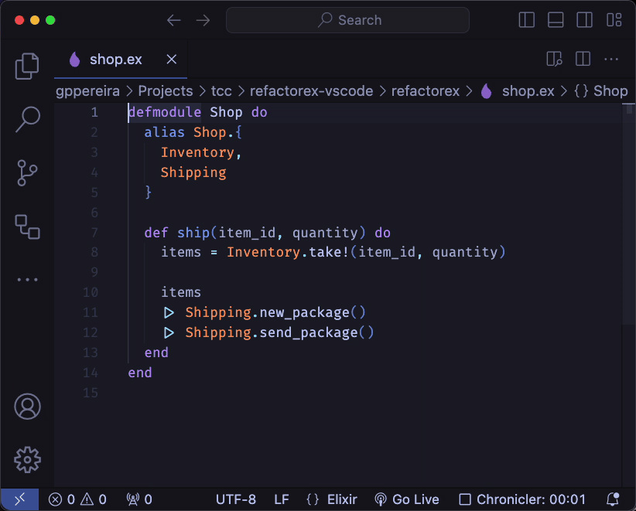Screen dimensions: 636x511
Task: Click the notifications bell in status bar
Action: click(612, 499)
